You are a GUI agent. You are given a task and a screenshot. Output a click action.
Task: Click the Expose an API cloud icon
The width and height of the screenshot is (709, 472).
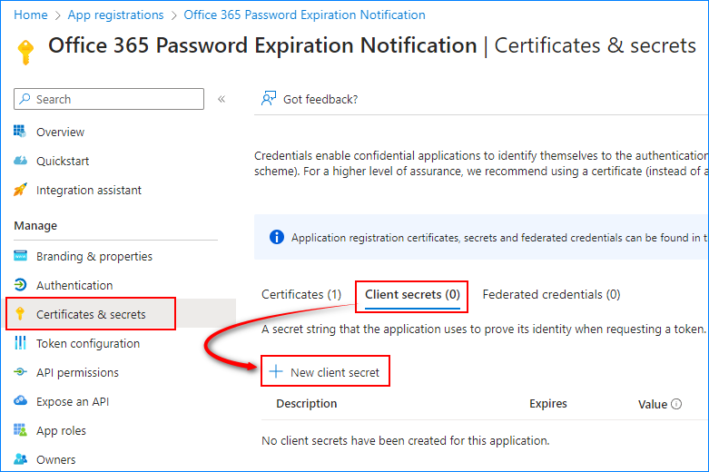coord(20,400)
